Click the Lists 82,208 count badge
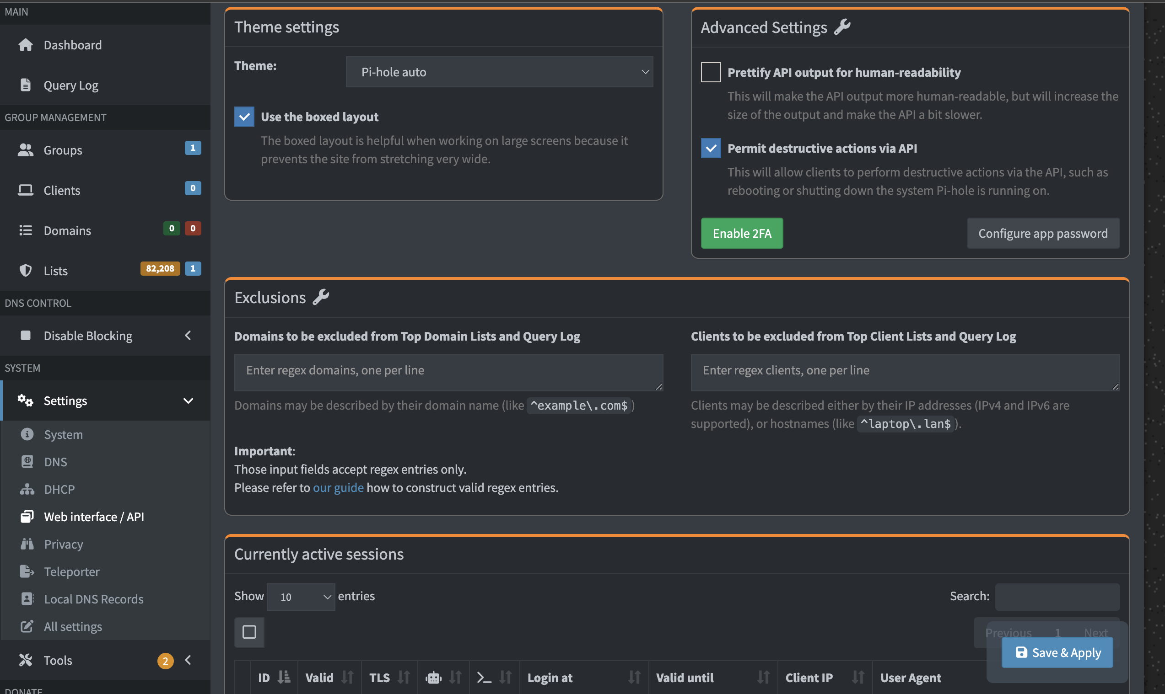Screen dimensions: 1165x694 [x=160, y=268]
